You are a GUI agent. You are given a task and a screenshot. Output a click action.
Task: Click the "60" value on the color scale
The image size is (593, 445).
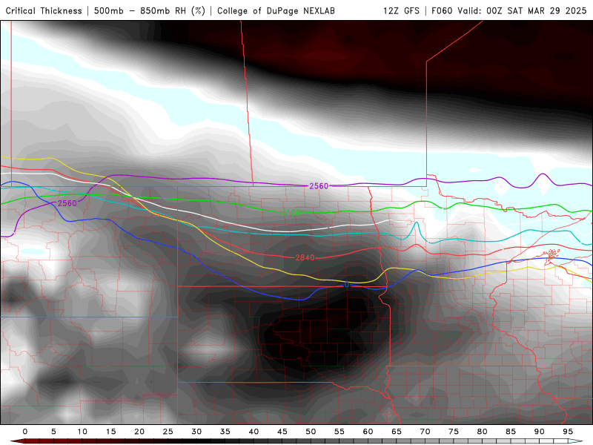(368, 432)
